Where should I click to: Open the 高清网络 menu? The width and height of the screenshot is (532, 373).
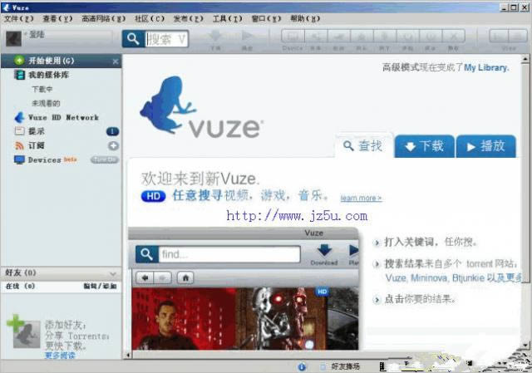pos(103,18)
